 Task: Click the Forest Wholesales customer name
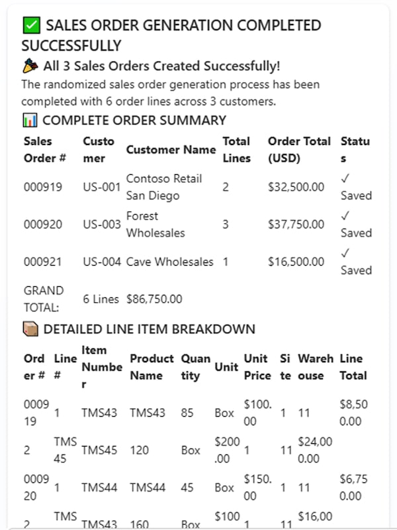coord(155,224)
